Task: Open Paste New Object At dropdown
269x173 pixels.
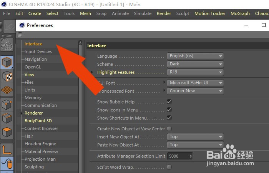Action: coord(195,145)
